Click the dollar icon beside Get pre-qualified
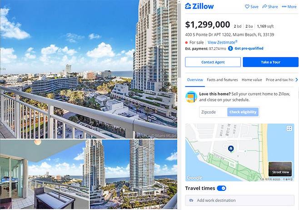 (x=230, y=49)
